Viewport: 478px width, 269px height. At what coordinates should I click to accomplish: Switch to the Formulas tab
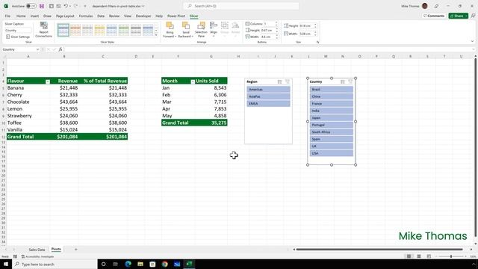pos(86,16)
